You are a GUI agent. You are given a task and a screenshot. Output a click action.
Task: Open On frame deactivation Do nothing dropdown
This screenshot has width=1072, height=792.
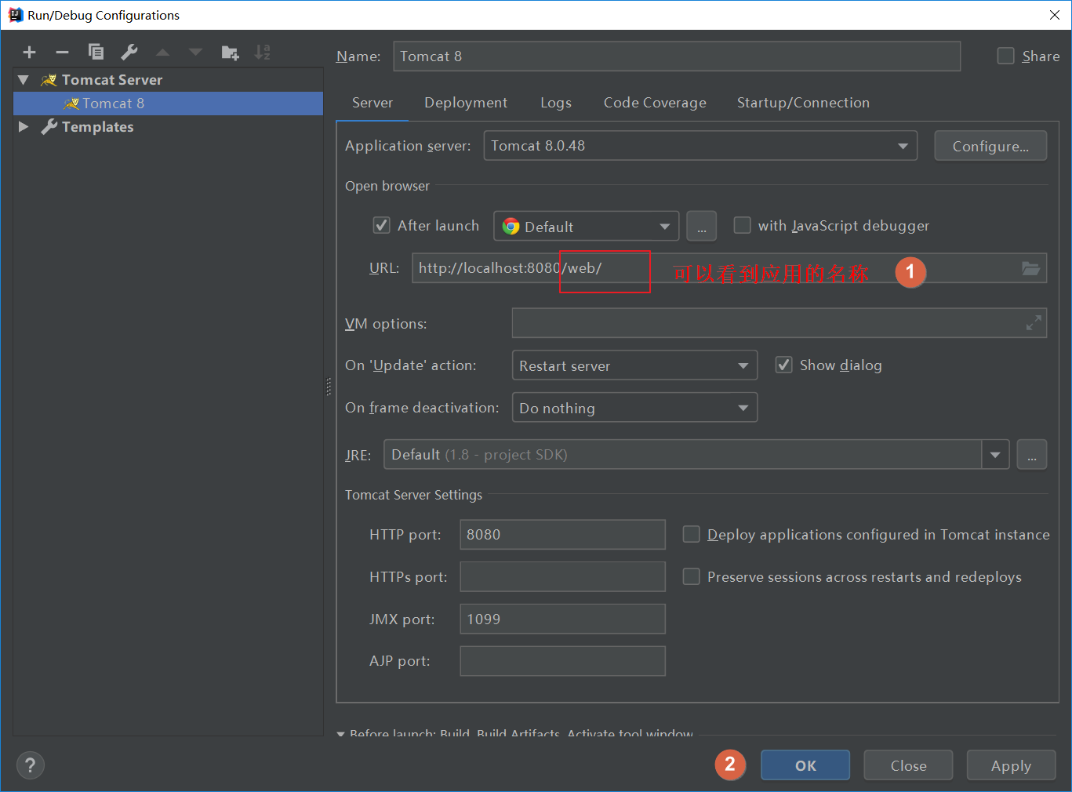point(634,408)
